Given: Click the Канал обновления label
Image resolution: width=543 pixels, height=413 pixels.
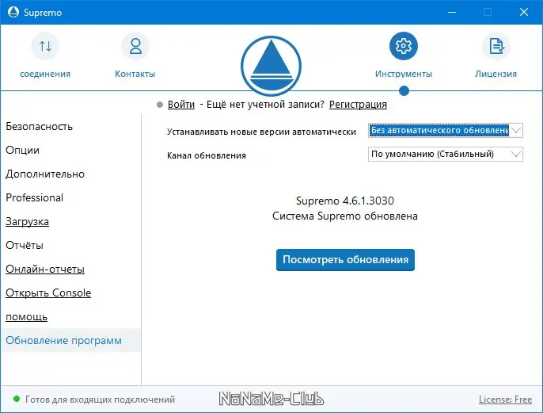Looking at the screenshot, I should tap(207, 155).
